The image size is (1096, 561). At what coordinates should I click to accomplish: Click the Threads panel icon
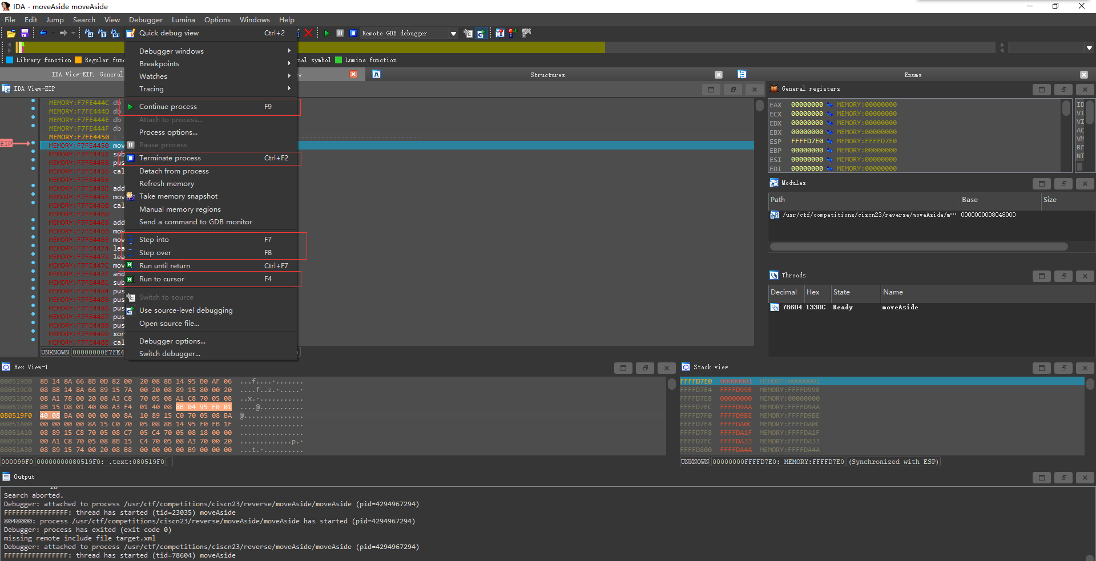click(x=774, y=275)
